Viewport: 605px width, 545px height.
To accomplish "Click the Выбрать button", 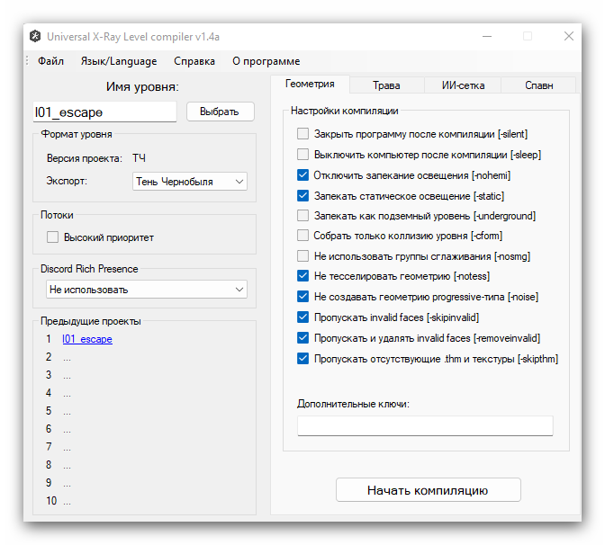I will pos(220,112).
